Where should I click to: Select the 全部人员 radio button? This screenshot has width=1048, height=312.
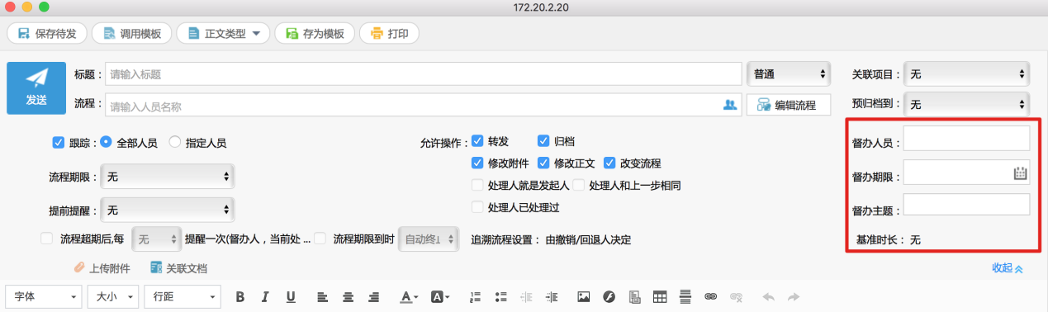[106, 142]
